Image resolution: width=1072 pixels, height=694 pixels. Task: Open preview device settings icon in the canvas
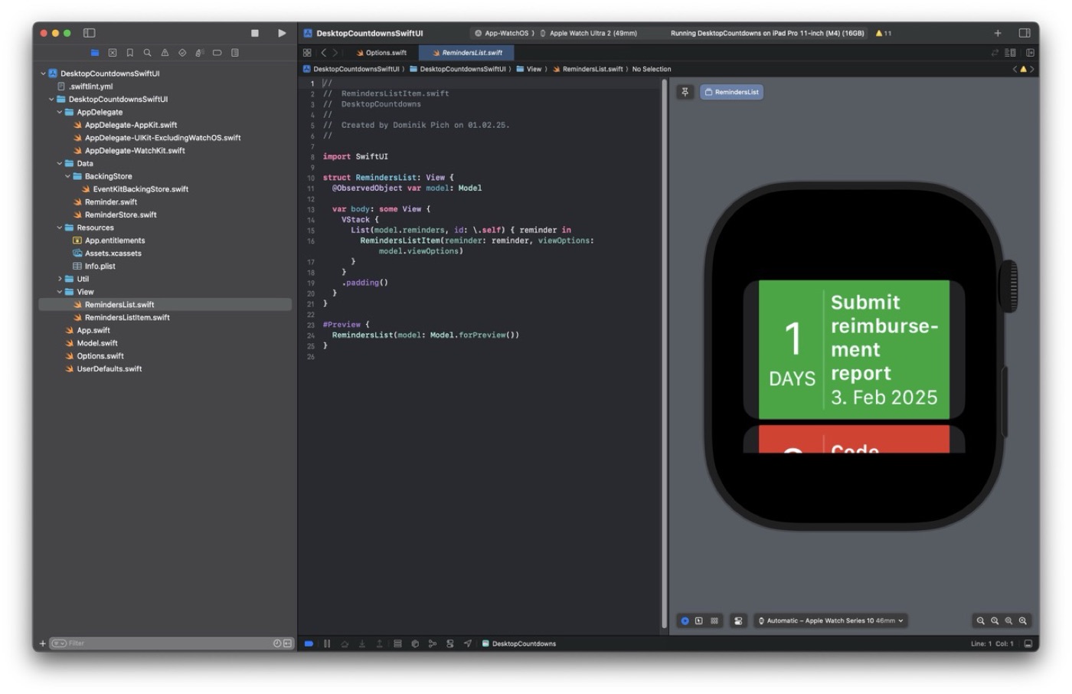[x=738, y=621]
